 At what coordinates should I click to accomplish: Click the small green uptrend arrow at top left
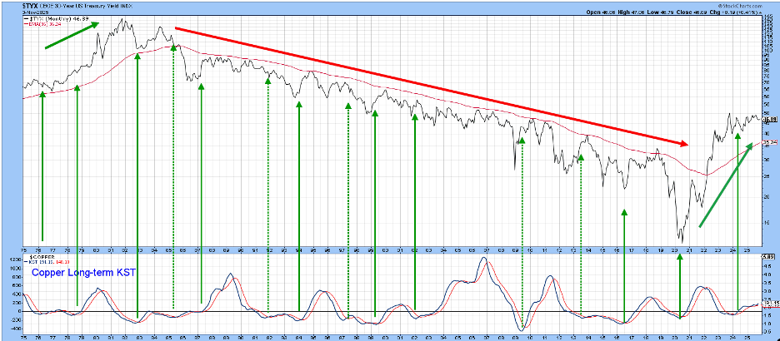[x=72, y=36]
